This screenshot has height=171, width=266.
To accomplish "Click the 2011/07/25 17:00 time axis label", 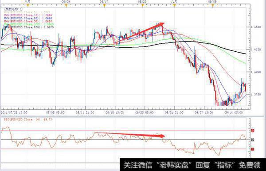I will tap(14, 112).
